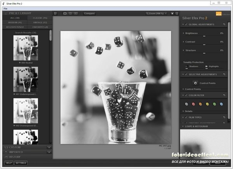The image size is (233, 169).
Task: Collapse the Selective Adjustments section arrow
Action: [183, 74]
